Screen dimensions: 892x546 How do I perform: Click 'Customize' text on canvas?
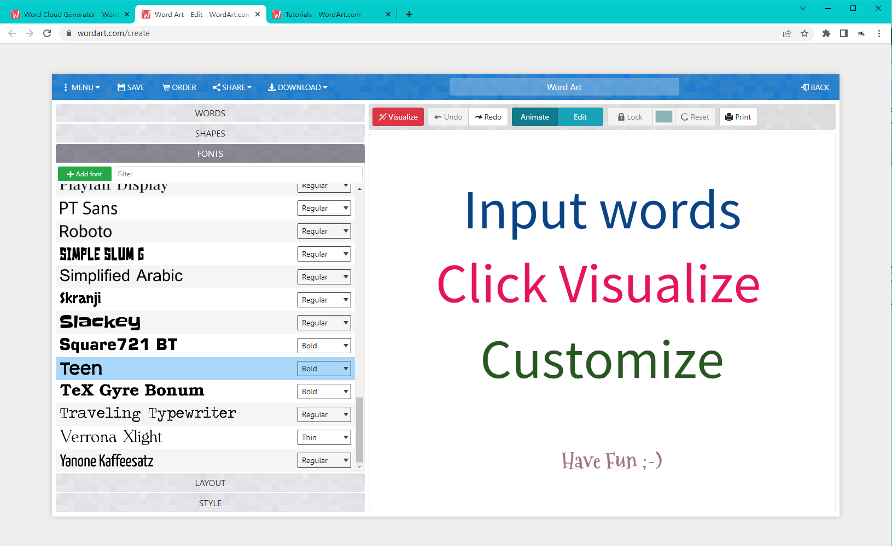coord(602,360)
